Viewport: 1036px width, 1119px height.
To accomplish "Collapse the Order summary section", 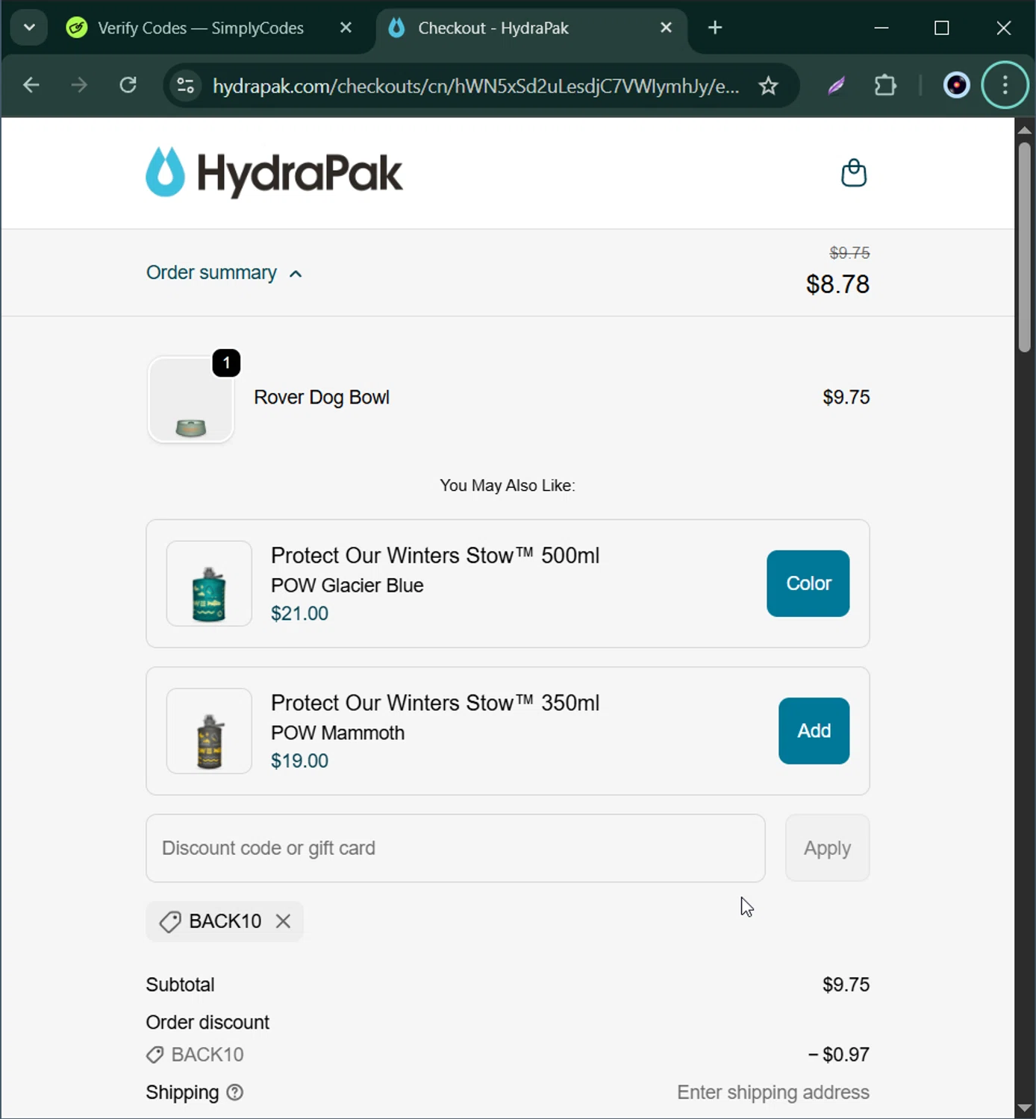I will point(224,273).
